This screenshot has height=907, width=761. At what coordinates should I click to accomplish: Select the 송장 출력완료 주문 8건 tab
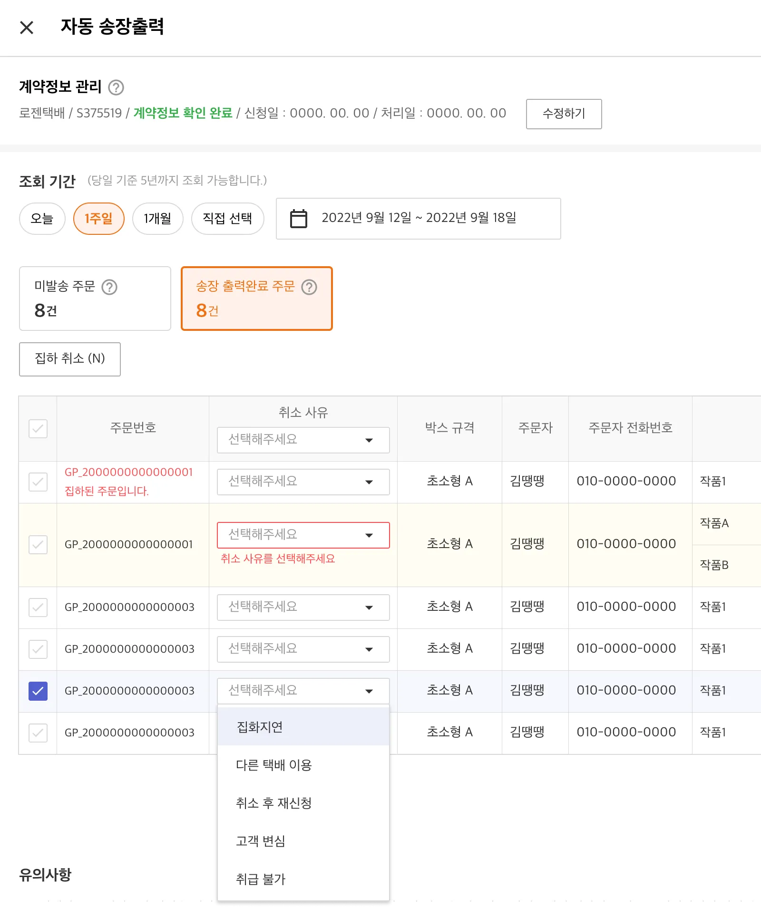click(257, 298)
